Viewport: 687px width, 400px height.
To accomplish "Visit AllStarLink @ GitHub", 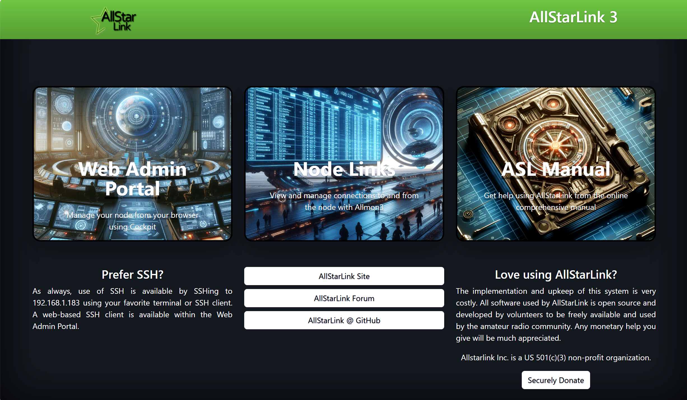I will click(x=344, y=320).
